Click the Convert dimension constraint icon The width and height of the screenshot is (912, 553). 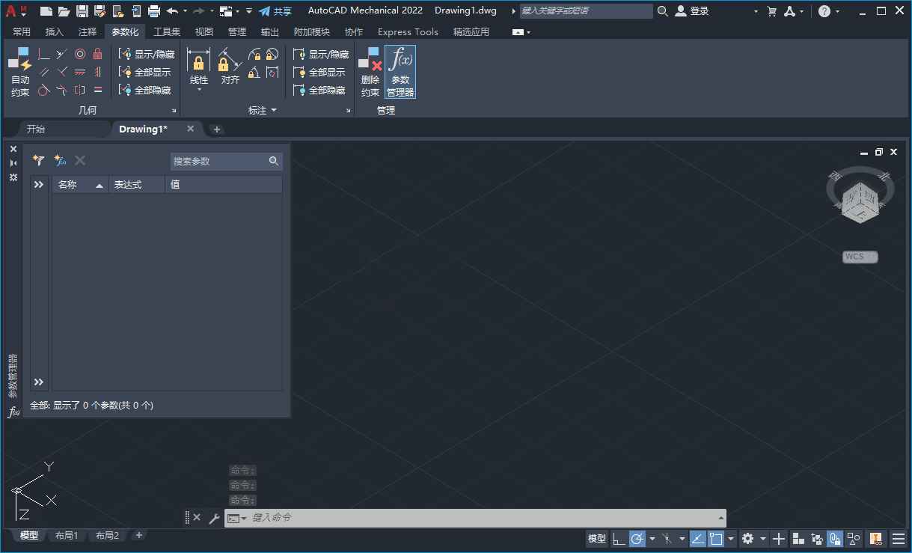point(272,72)
